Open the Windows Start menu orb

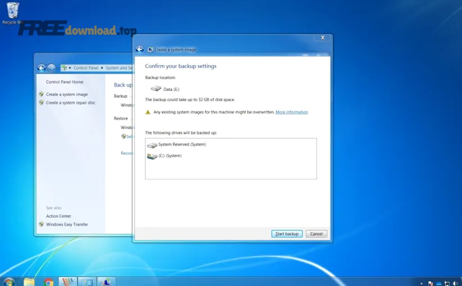8,282
